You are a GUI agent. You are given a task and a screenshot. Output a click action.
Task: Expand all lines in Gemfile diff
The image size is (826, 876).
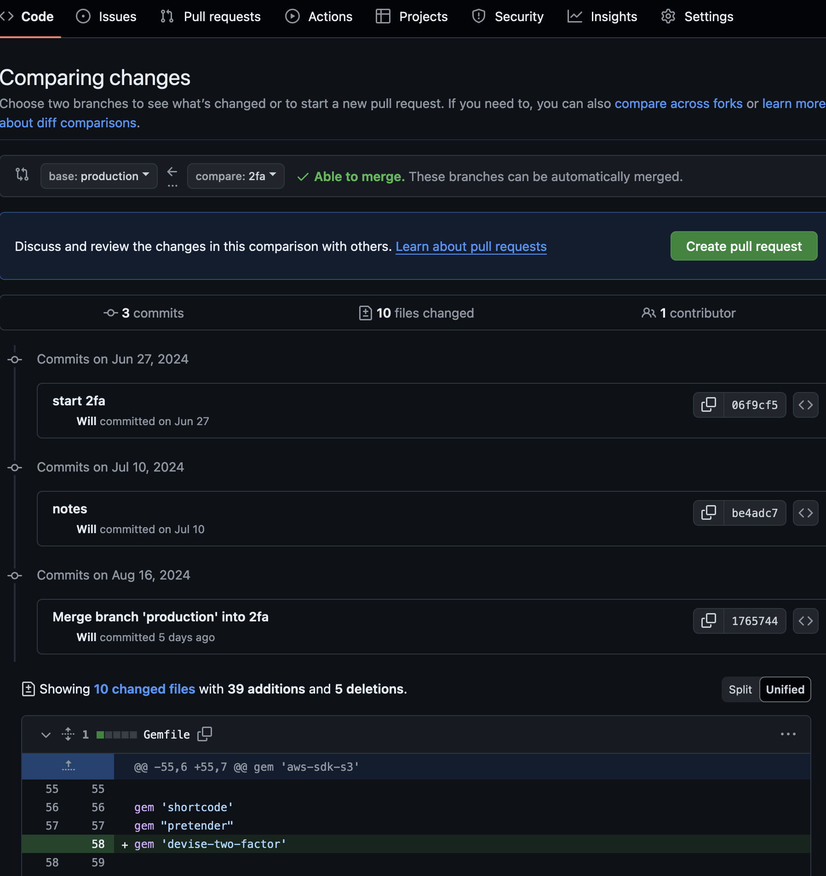click(x=68, y=734)
